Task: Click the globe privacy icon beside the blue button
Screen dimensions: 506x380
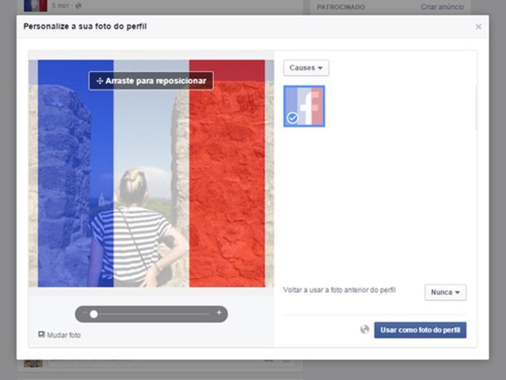Action: coord(364,329)
